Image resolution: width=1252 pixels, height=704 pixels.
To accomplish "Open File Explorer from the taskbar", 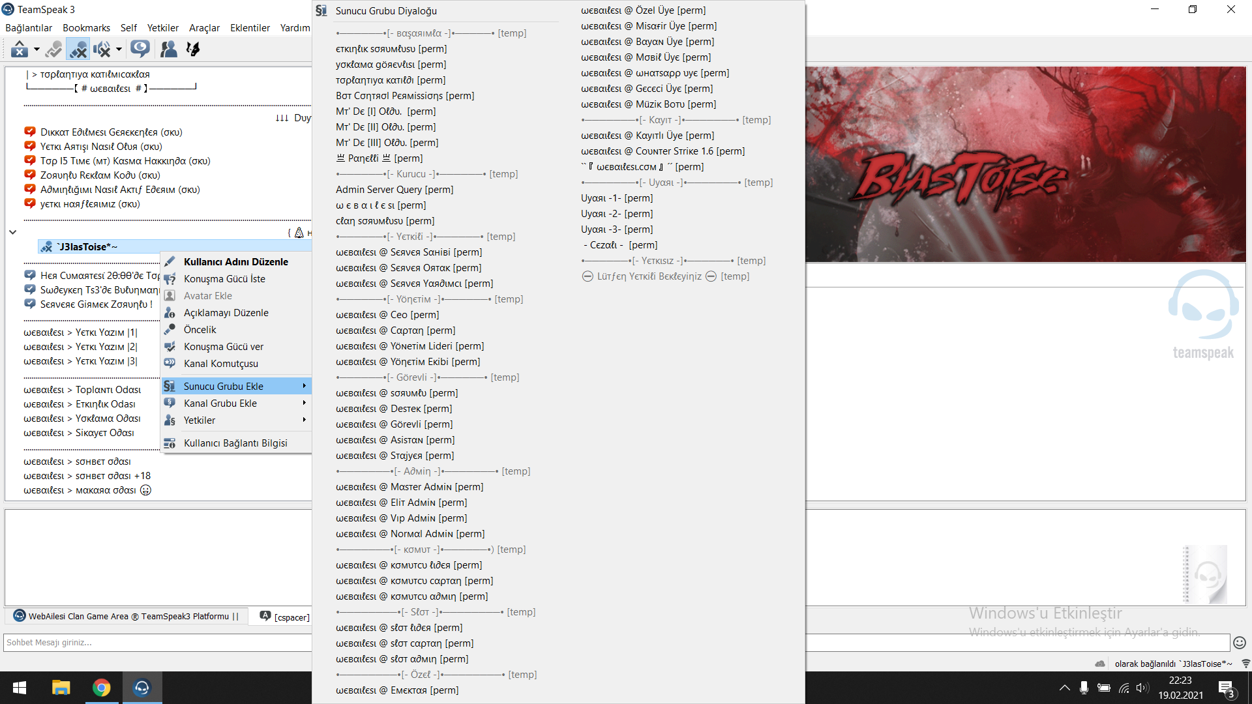I will point(61,688).
